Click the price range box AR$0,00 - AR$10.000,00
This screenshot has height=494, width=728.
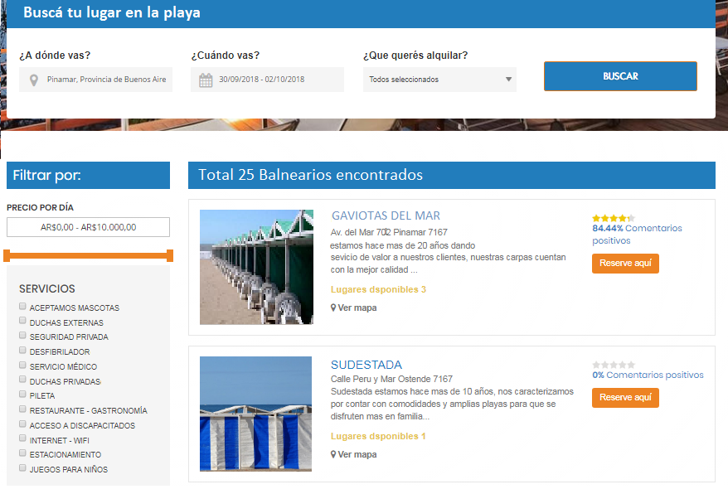[x=88, y=227]
